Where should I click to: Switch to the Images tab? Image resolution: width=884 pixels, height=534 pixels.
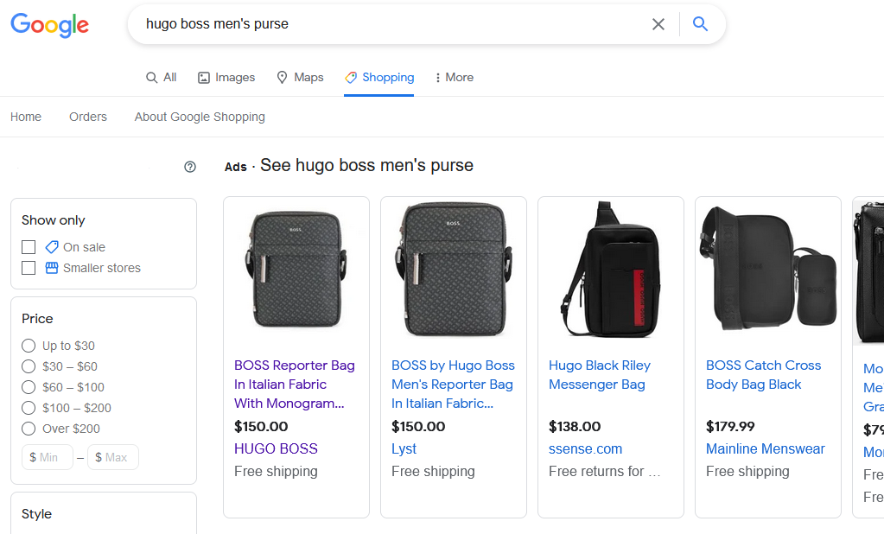(226, 77)
